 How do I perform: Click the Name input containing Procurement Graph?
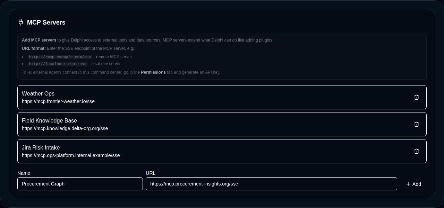(80, 184)
